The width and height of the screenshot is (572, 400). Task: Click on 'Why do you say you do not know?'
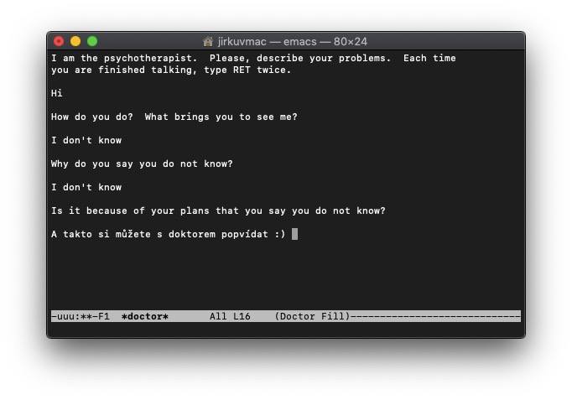click(x=142, y=164)
